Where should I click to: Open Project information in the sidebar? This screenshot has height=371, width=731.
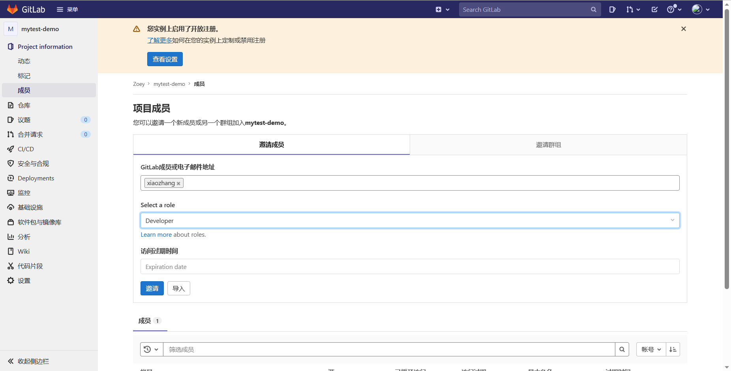[x=45, y=46]
